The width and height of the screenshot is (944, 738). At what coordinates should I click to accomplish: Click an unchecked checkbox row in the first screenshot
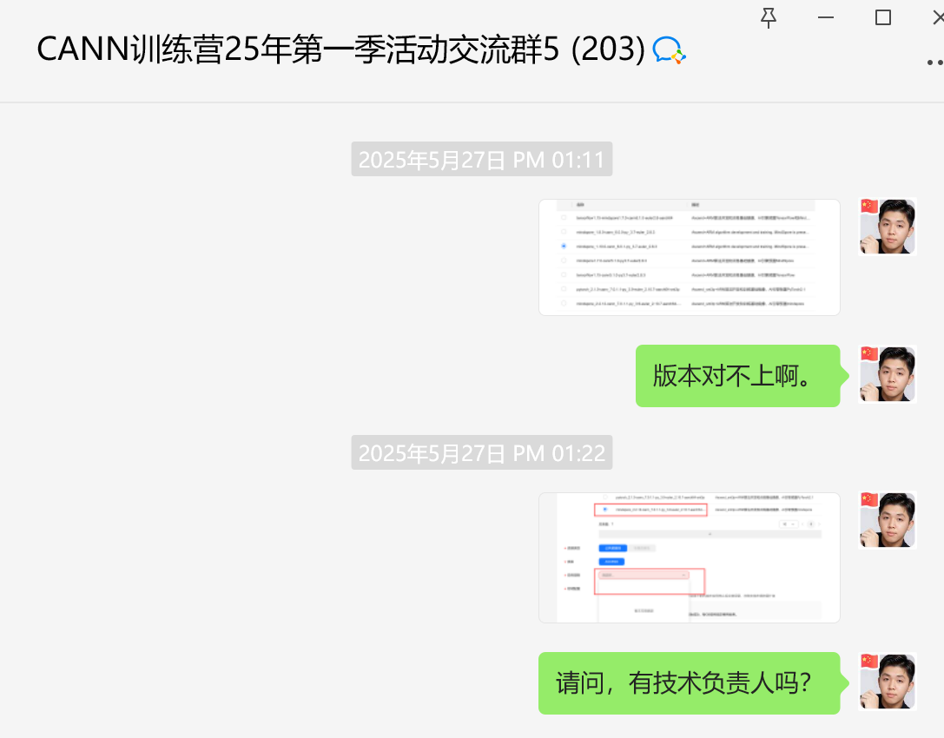coord(564,217)
